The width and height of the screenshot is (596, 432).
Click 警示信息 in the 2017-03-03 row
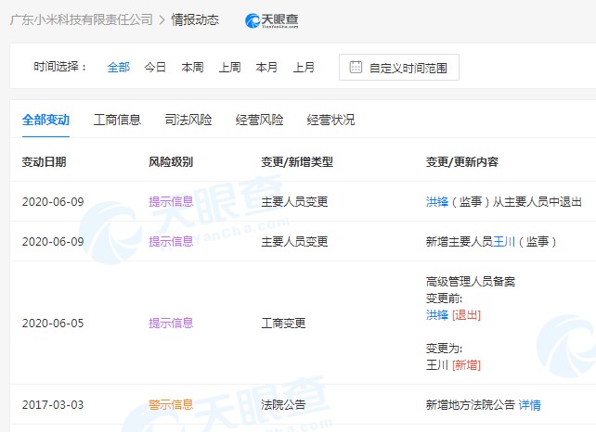pyautogui.click(x=171, y=405)
